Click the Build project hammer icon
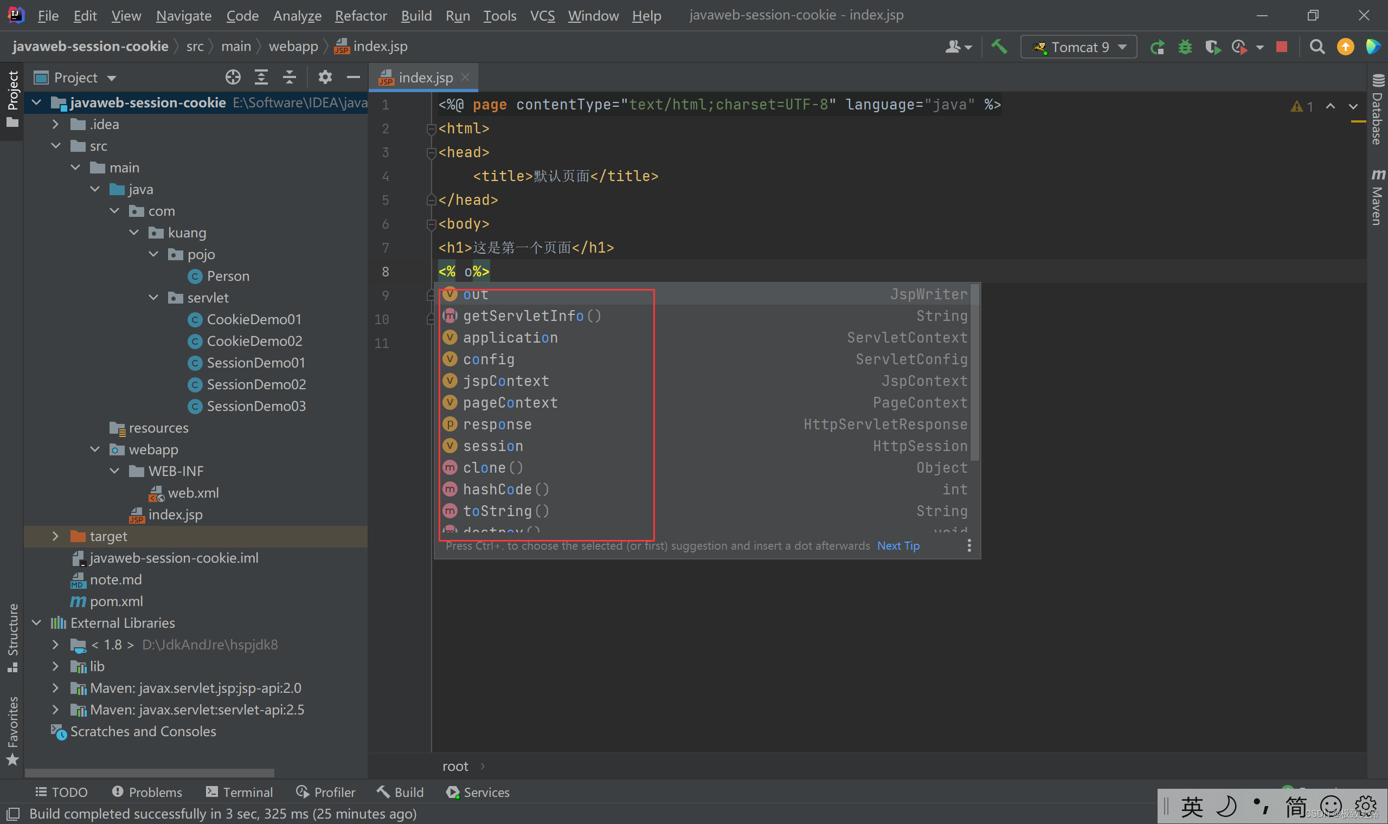1388x824 pixels. point(999,47)
